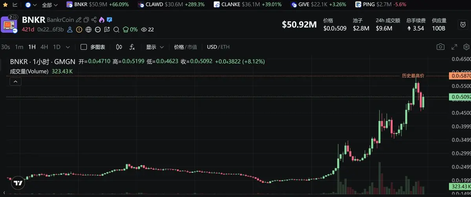Click the TradingView logo
Image resolution: width=471 pixels, height=197 pixels.
pyautogui.click(x=18, y=183)
